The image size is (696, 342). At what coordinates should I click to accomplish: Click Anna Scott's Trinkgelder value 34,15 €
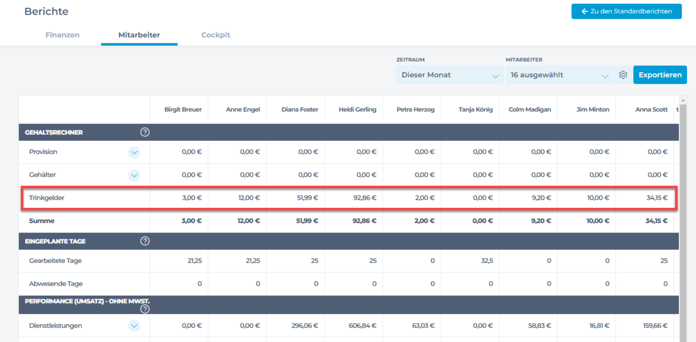(x=657, y=198)
